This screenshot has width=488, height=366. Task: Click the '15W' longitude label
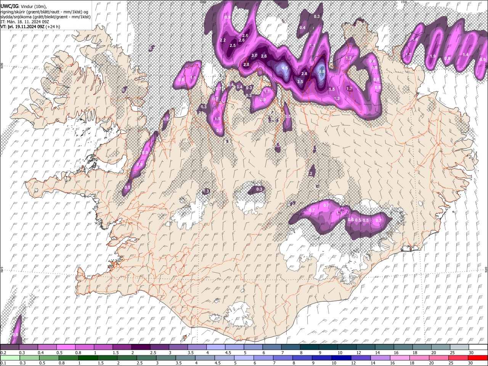(404, 2)
